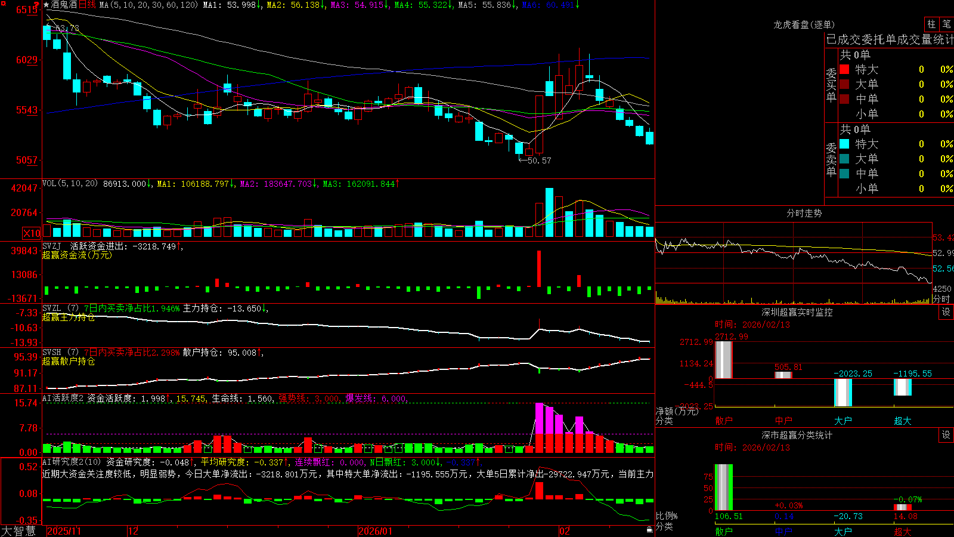
Task: Click the 大智慧 logo in bottom-left corner
Action: 18,531
